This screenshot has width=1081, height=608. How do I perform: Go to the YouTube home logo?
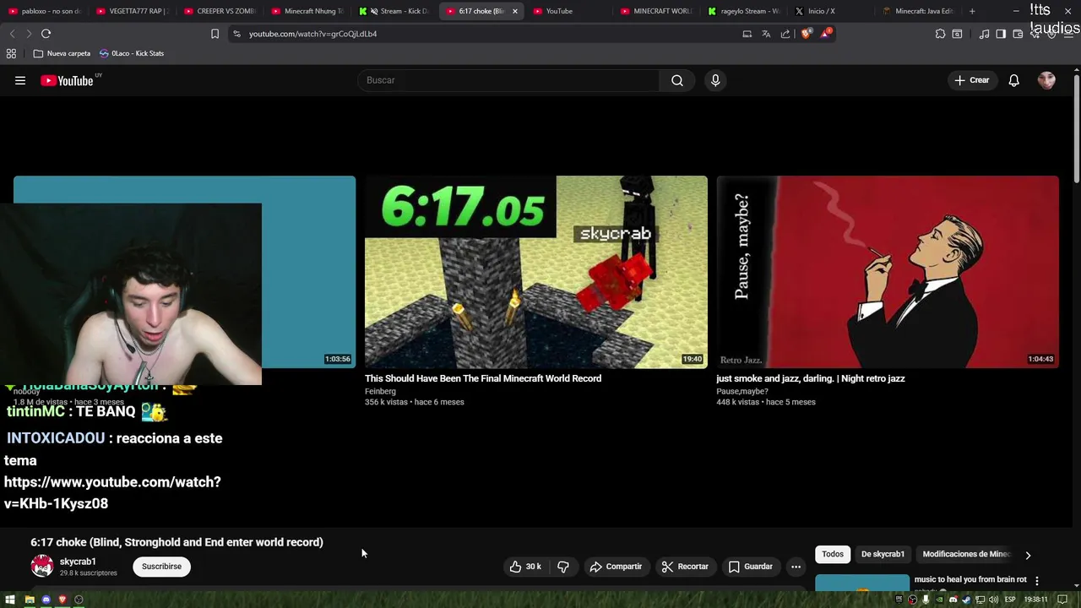point(67,81)
